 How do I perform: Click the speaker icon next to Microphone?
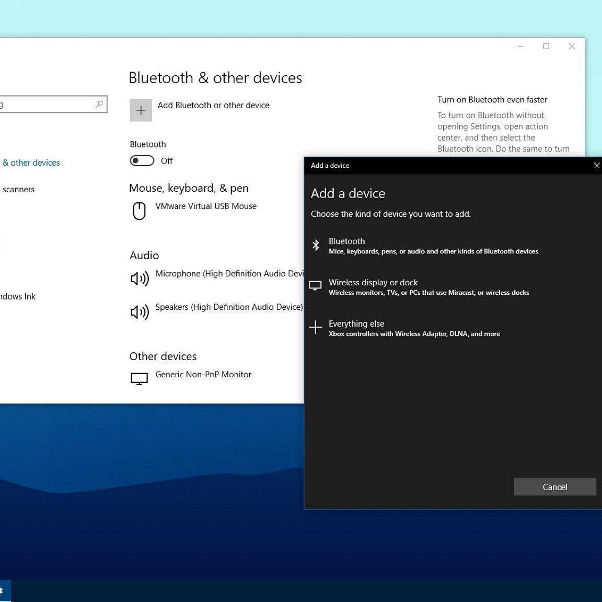click(140, 279)
